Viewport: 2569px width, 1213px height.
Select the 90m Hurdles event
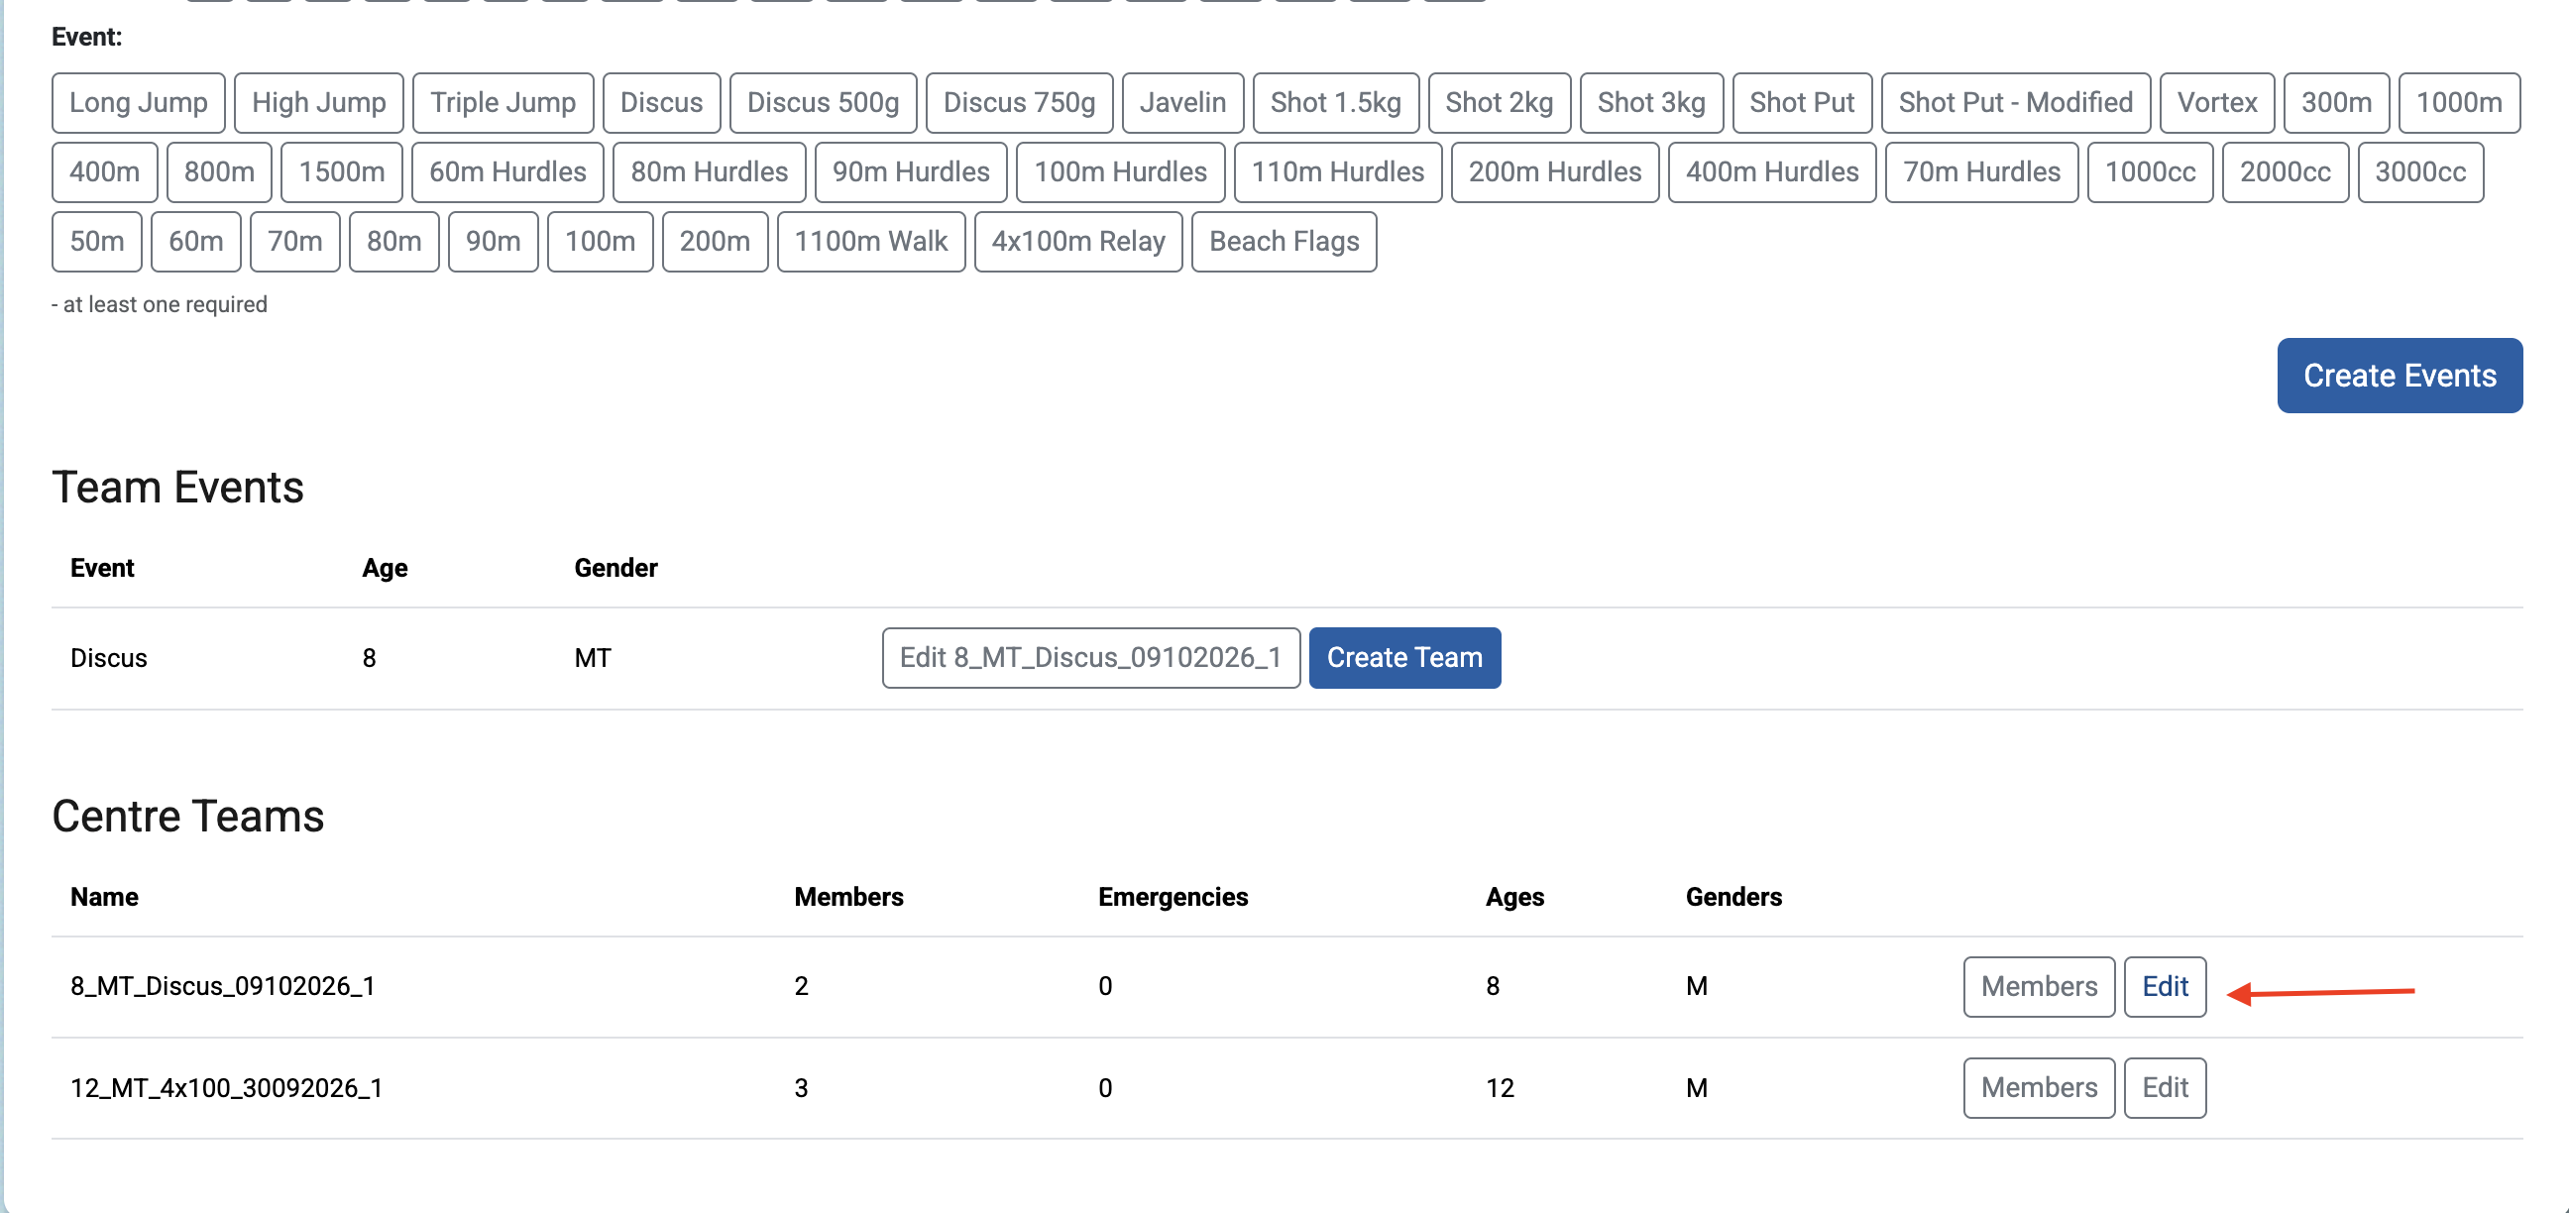pos(911,172)
